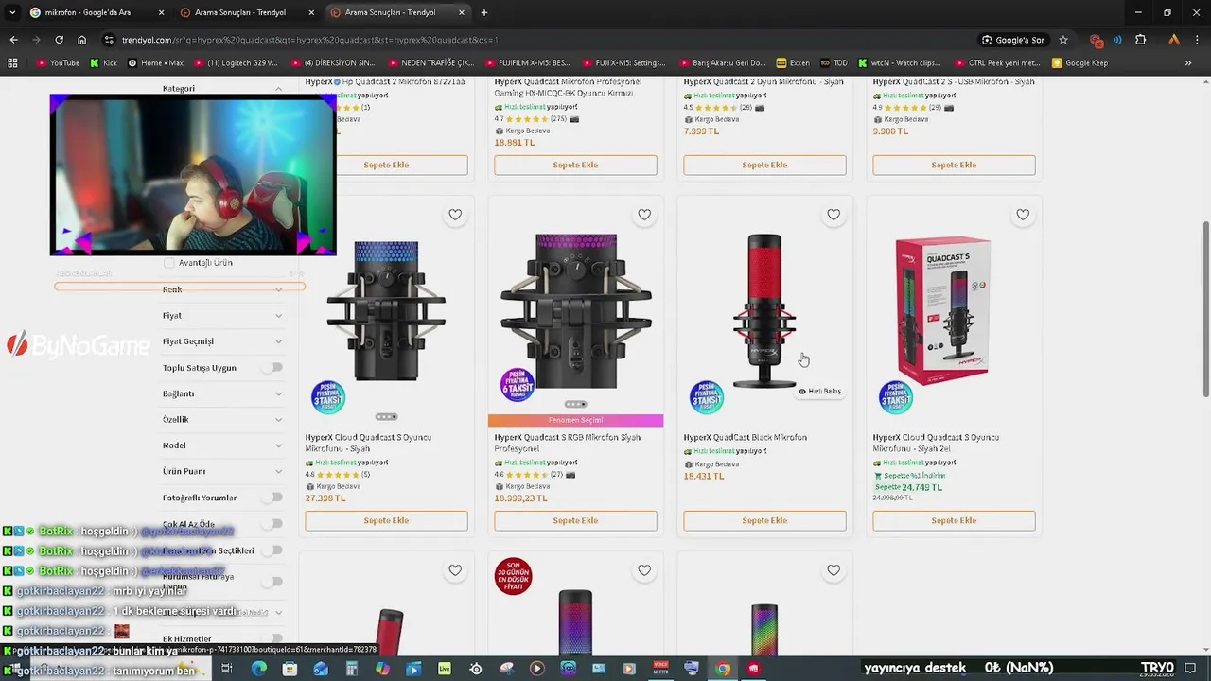Click the trendyol.com address bar
This screenshot has height=681, width=1211.
[x=530, y=40]
